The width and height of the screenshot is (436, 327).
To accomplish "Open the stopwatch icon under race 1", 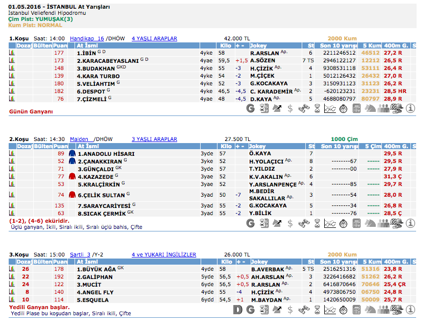I will (x=343, y=108).
